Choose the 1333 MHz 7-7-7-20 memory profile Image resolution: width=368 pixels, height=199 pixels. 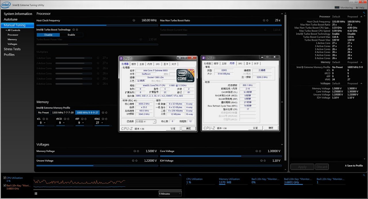tap(63, 113)
